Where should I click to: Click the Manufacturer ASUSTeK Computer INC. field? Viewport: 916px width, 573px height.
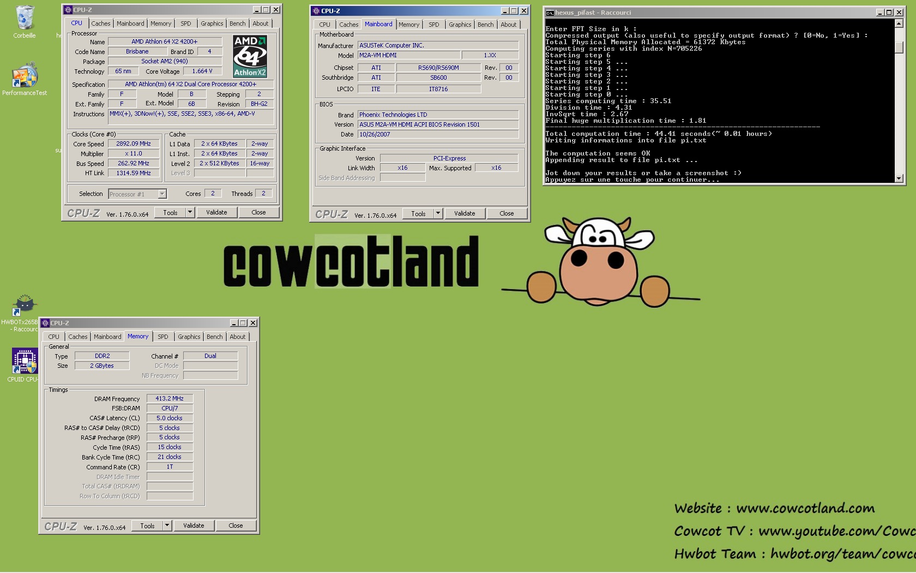[x=438, y=45]
